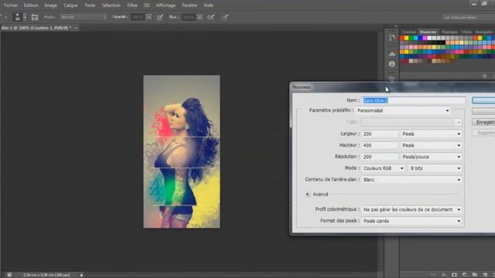Viewport: 495px width, 278px height.
Task: Open the Hauteur units dropdown
Action: (431, 145)
